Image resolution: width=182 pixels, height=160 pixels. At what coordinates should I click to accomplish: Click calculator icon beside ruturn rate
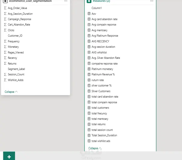coord(89,80)
